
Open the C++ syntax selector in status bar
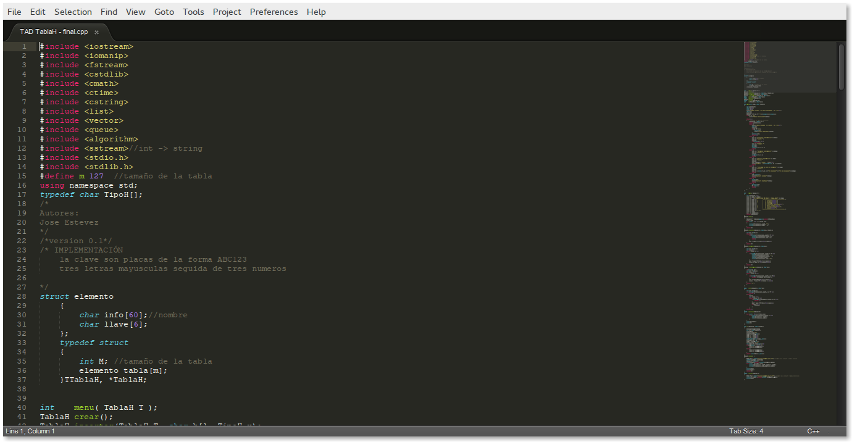(814, 431)
